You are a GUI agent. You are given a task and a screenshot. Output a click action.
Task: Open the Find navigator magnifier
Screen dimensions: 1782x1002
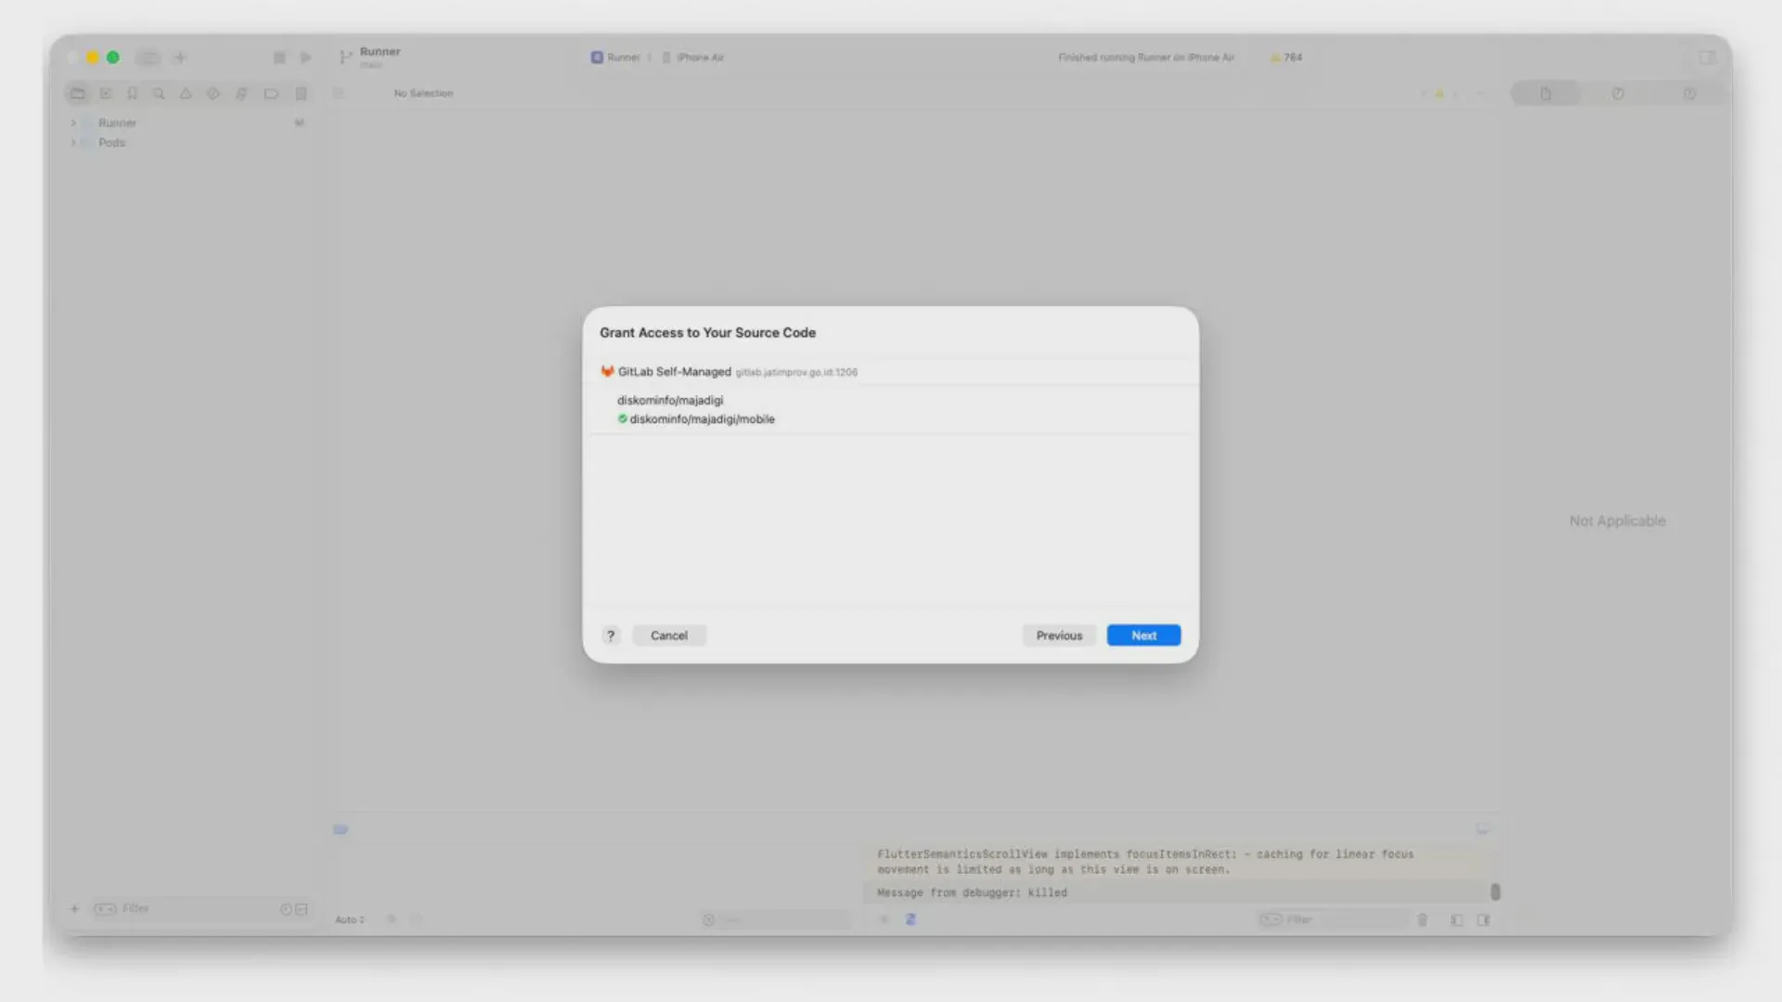pos(159,93)
